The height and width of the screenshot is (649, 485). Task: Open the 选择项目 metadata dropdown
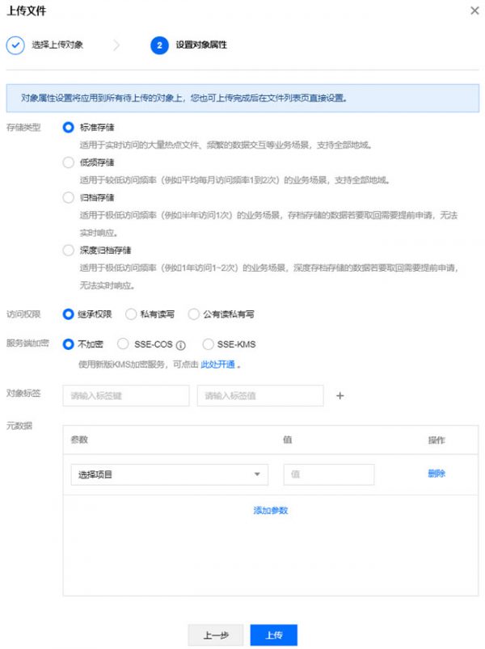(169, 474)
